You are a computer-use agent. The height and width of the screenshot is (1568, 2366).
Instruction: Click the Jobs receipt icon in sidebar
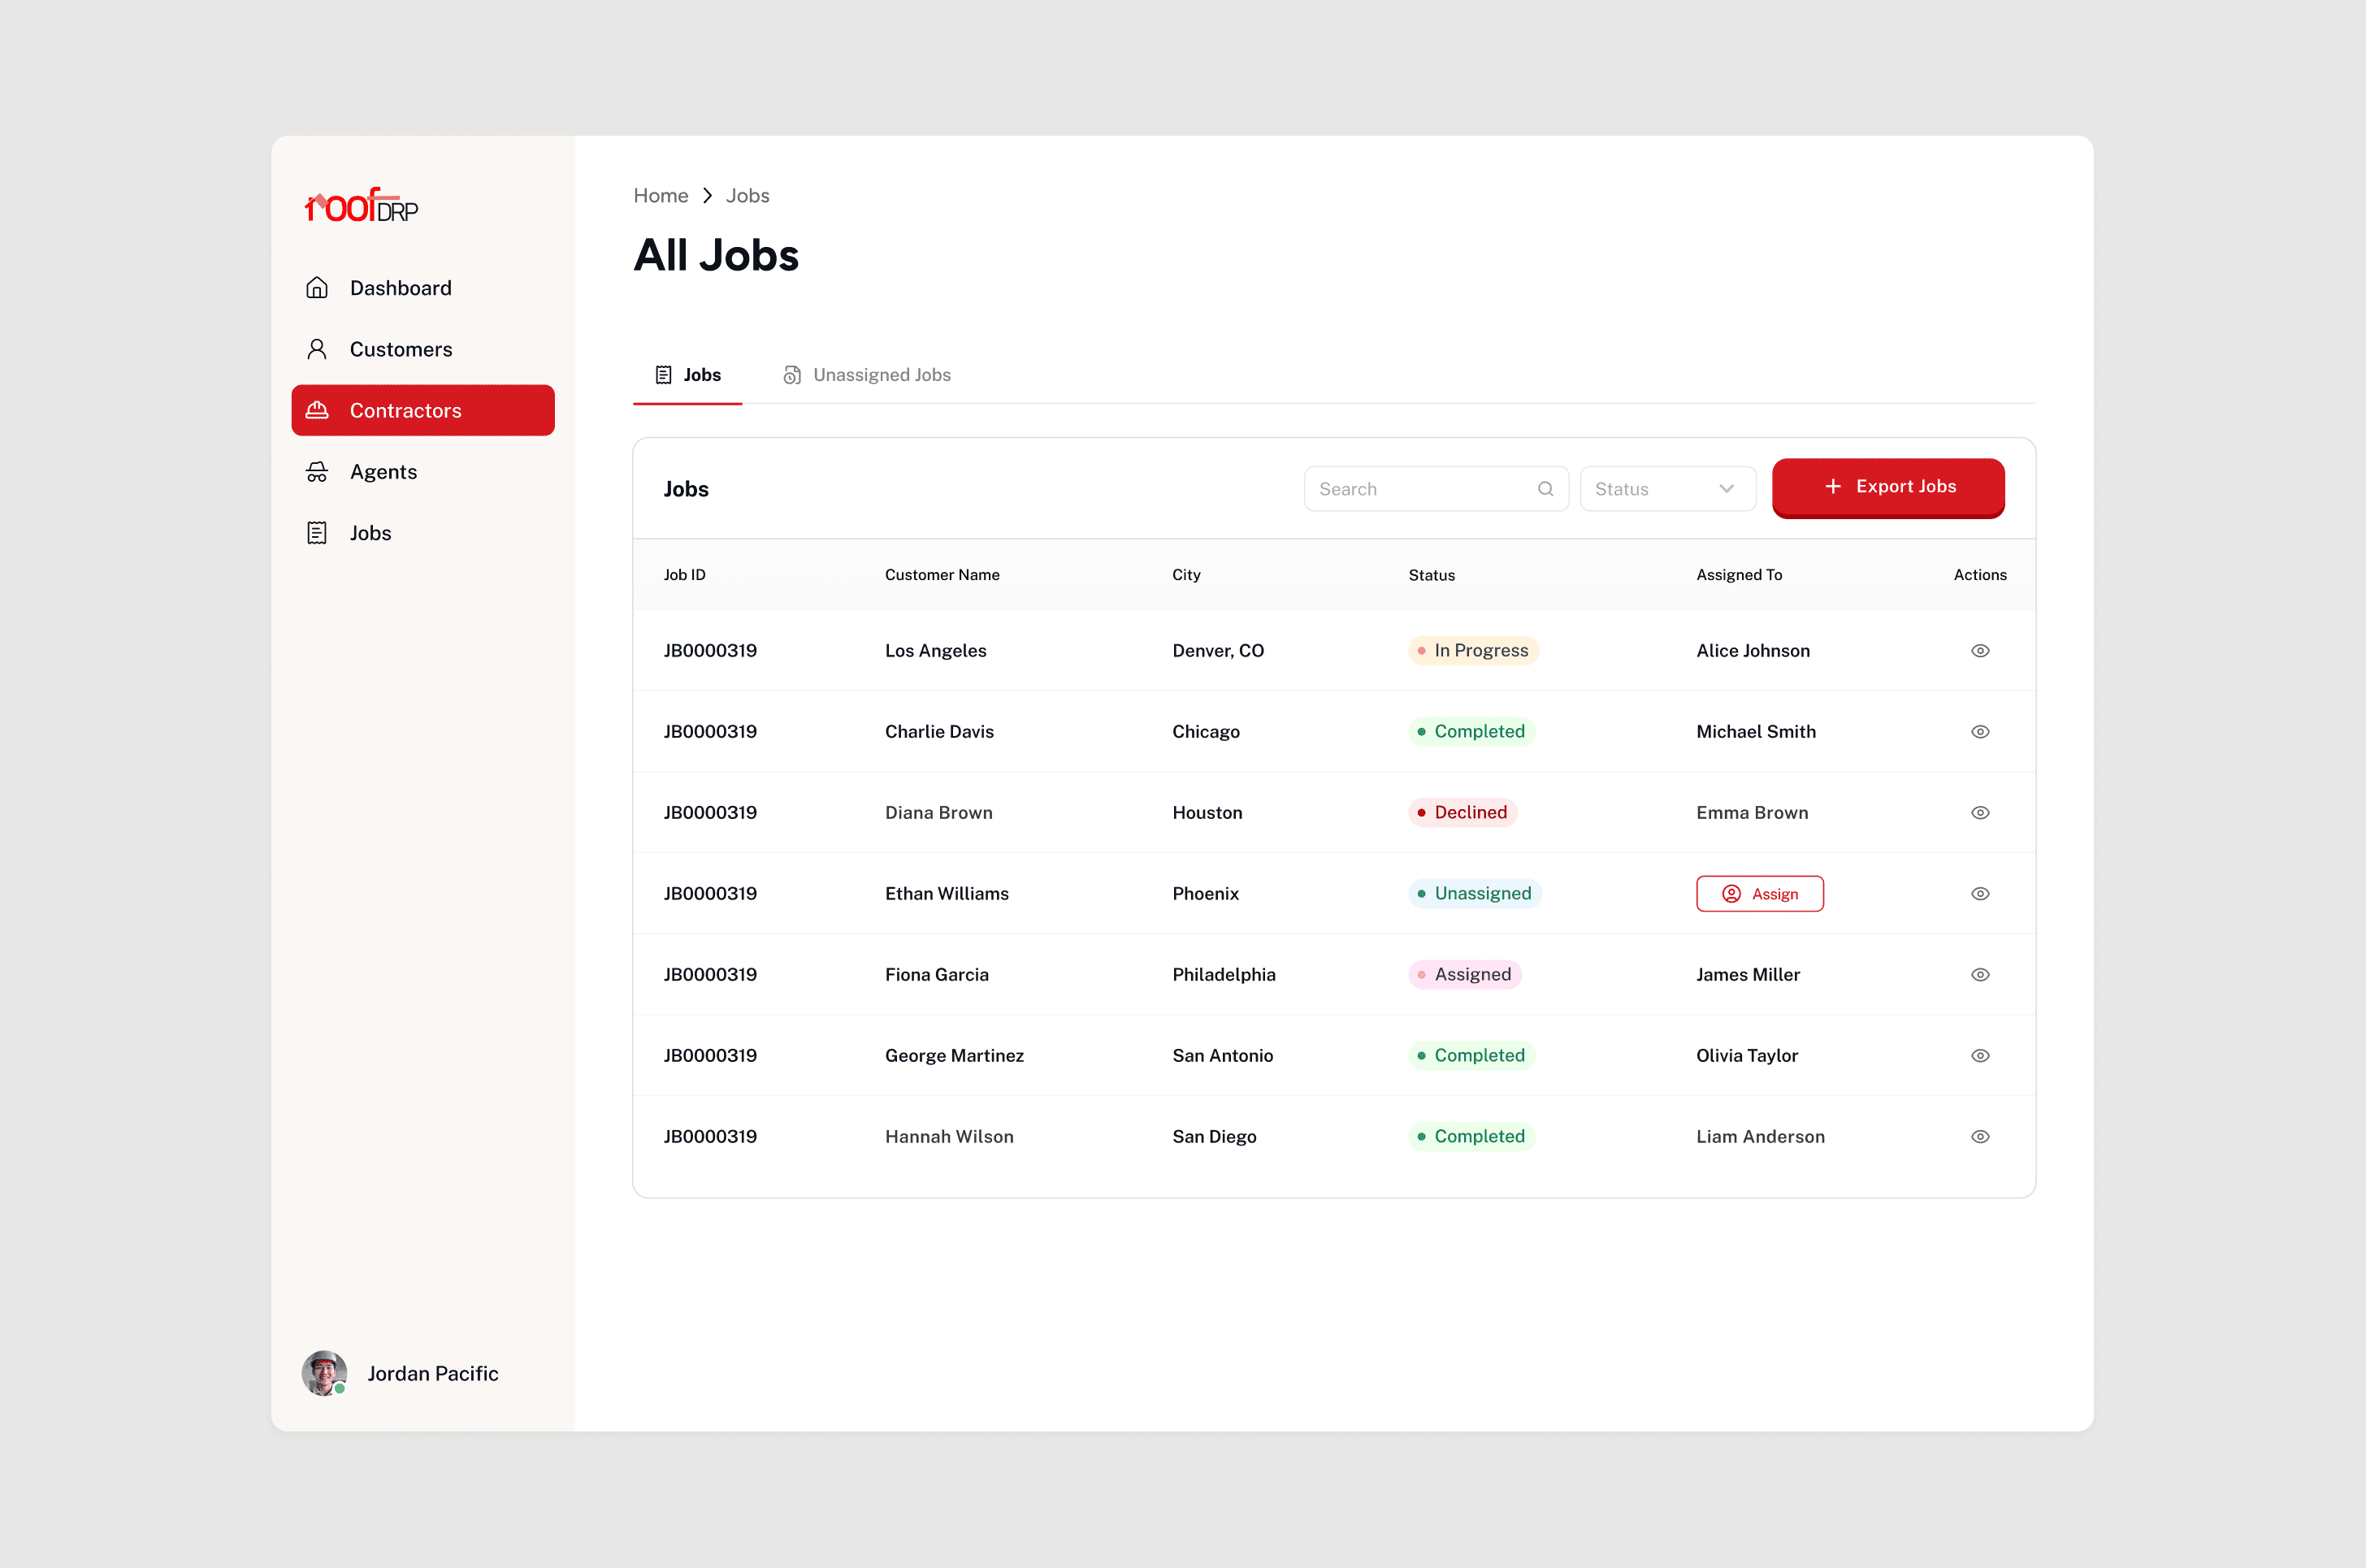pyautogui.click(x=317, y=533)
